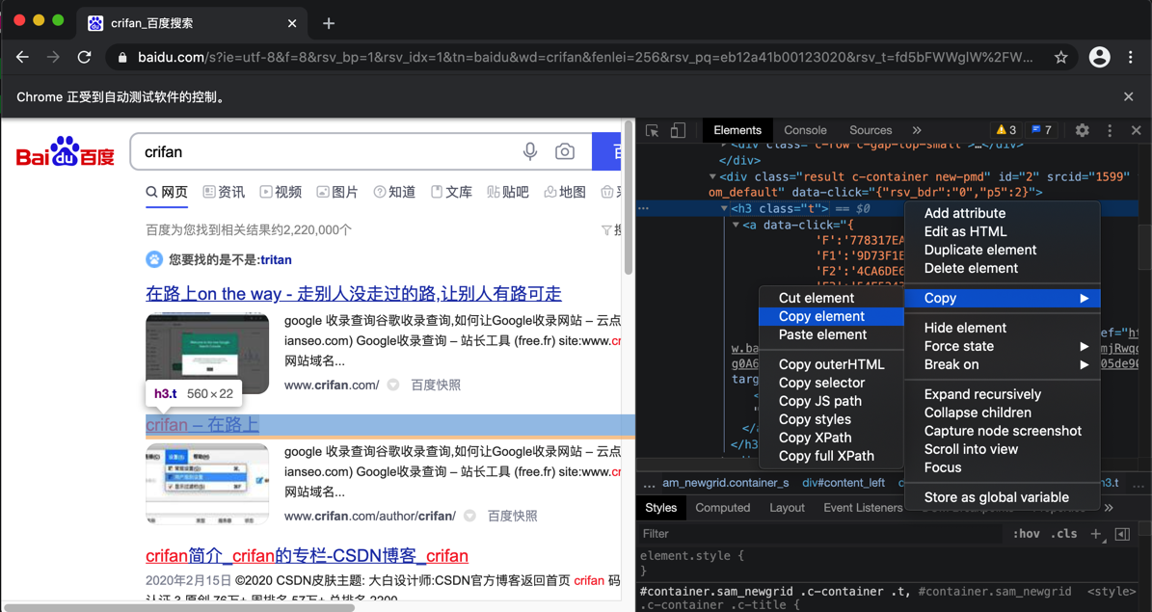This screenshot has height=612, width=1152.
Task: Open the crifan简介 CSDN博客 result link
Action: tap(308, 555)
